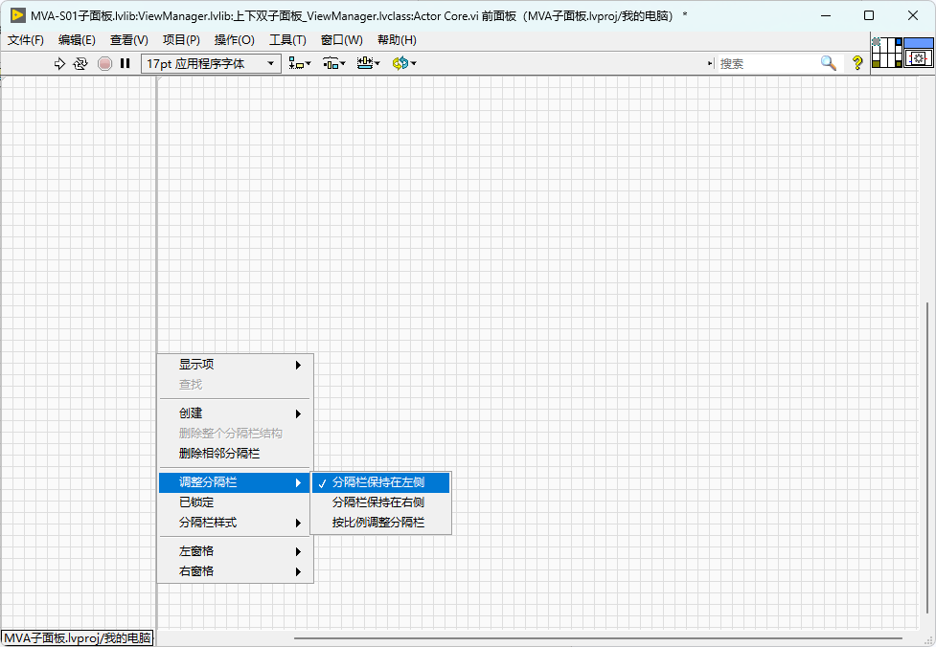The height and width of the screenshot is (647, 936).
Task: Open the 项目(P) menu
Action: click(181, 40)
